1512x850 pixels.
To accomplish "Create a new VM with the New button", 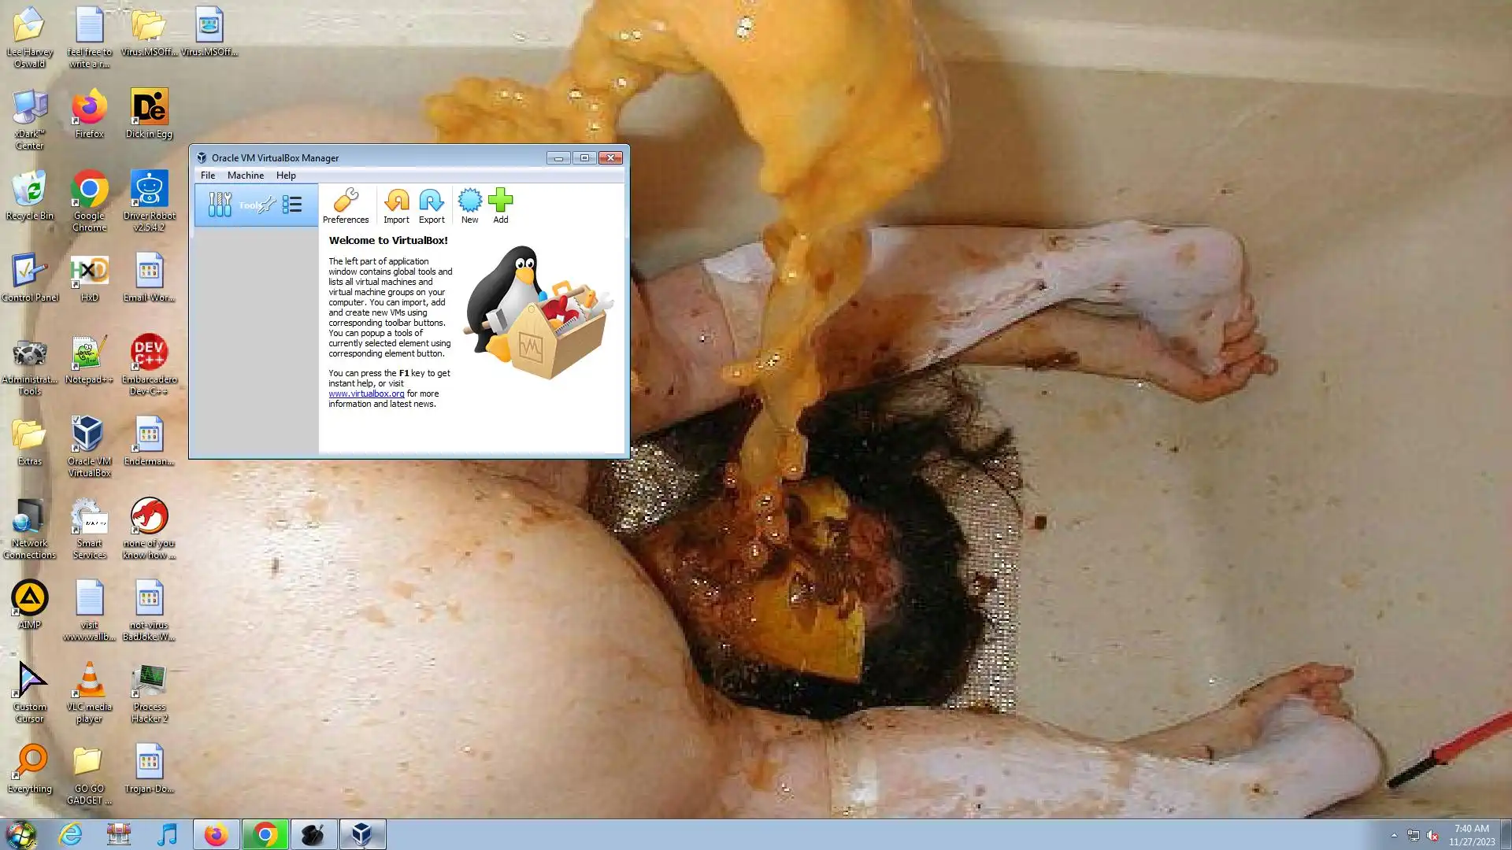I will [x=469, y=205].
